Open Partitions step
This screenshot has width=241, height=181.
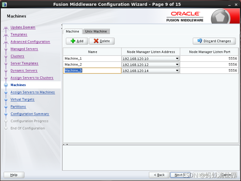pos(18,107)
